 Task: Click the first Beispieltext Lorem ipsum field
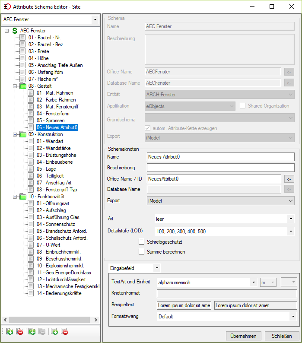click(184, 305)
